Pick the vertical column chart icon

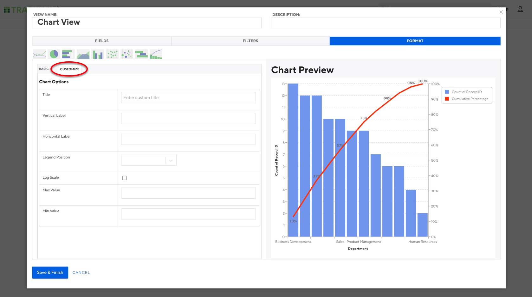coord(98,54)
